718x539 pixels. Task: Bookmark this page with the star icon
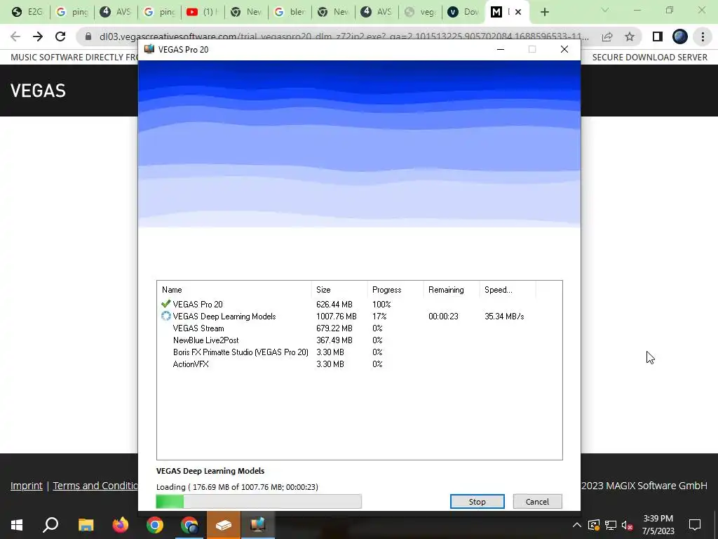click(x=630, y=36)
